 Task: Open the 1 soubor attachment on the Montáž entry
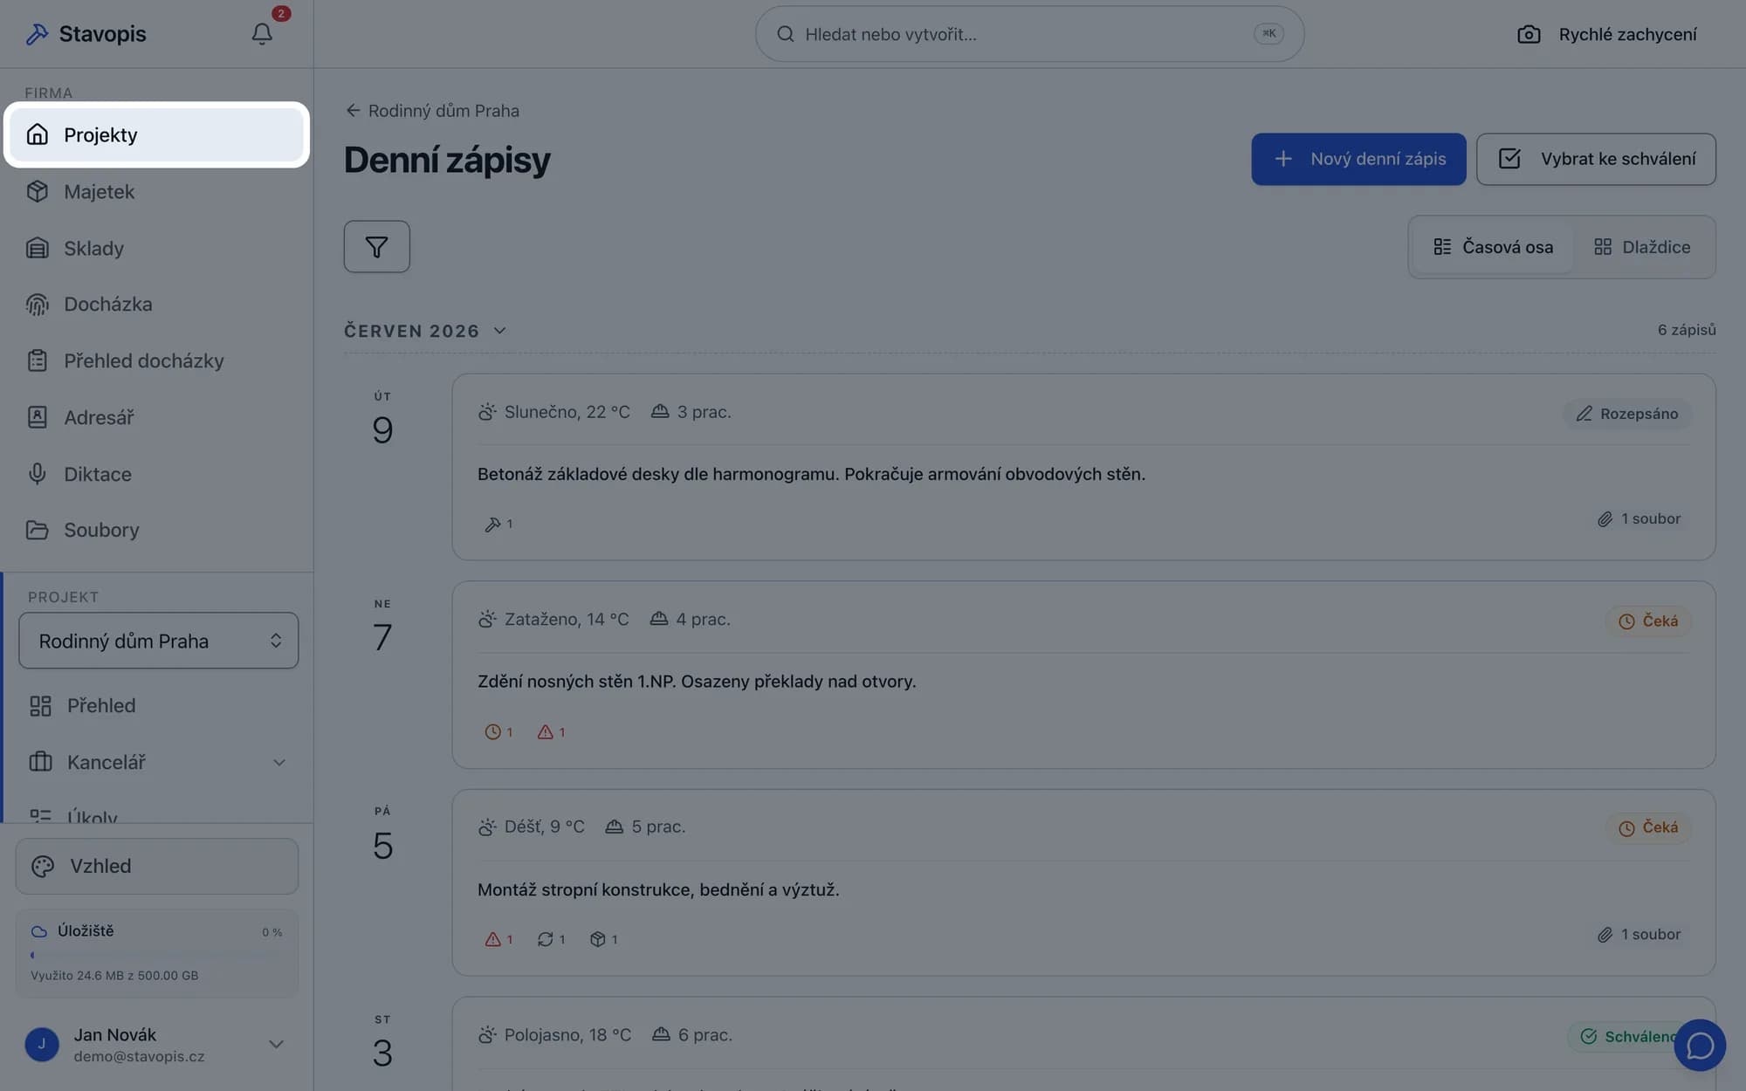tap(1639, 934)
